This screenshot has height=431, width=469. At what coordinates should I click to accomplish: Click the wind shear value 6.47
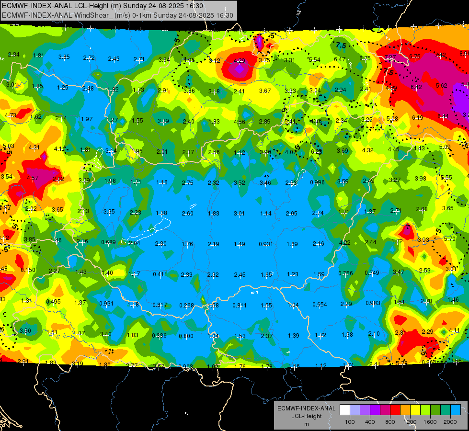pos(340,59)
